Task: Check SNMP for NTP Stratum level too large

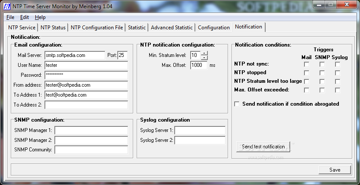Action: [322, 82]
